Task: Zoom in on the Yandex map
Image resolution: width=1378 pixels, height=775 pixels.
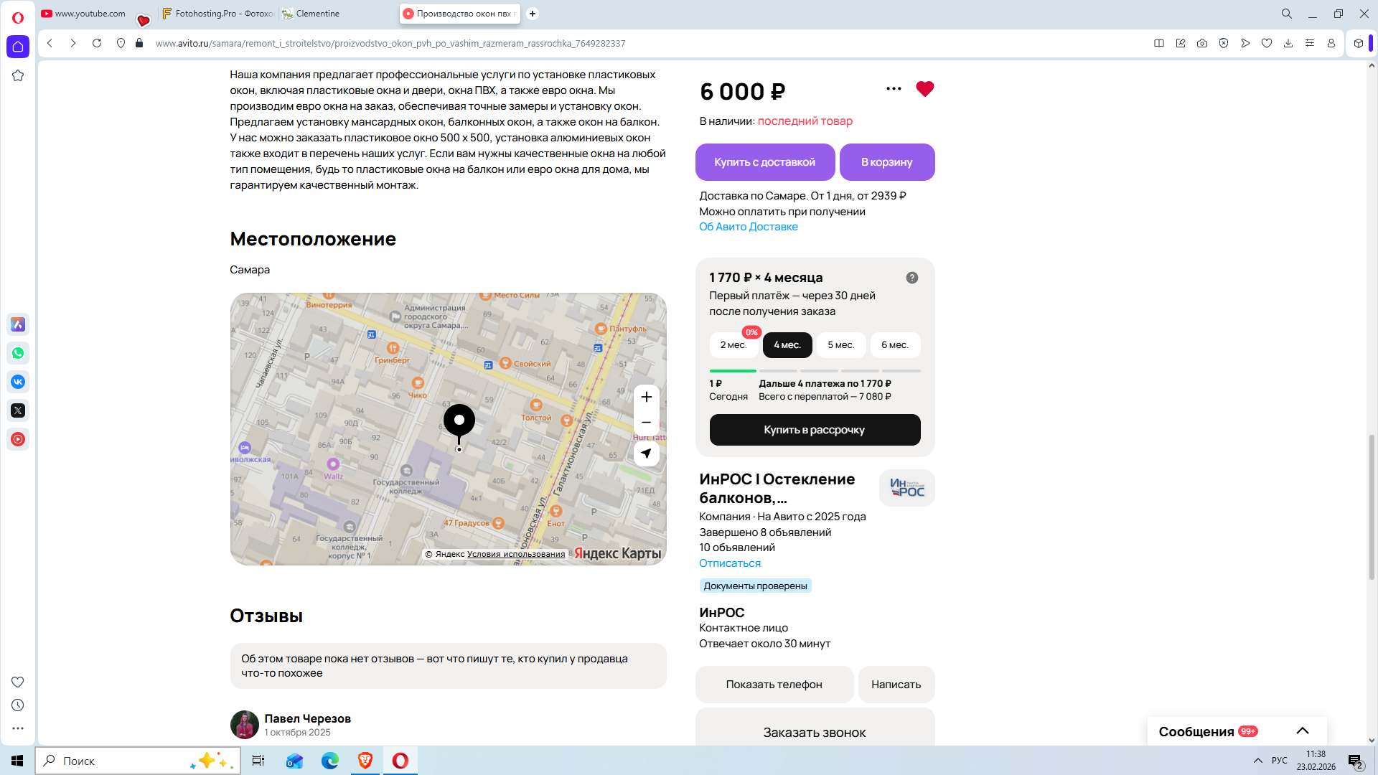Action: coord(646,397)
